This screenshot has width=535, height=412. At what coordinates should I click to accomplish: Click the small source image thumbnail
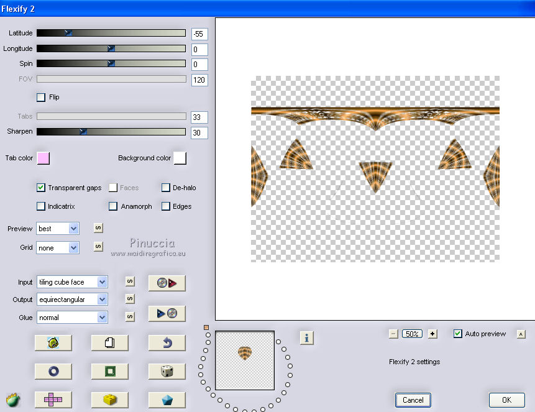(x=245, y=360)
